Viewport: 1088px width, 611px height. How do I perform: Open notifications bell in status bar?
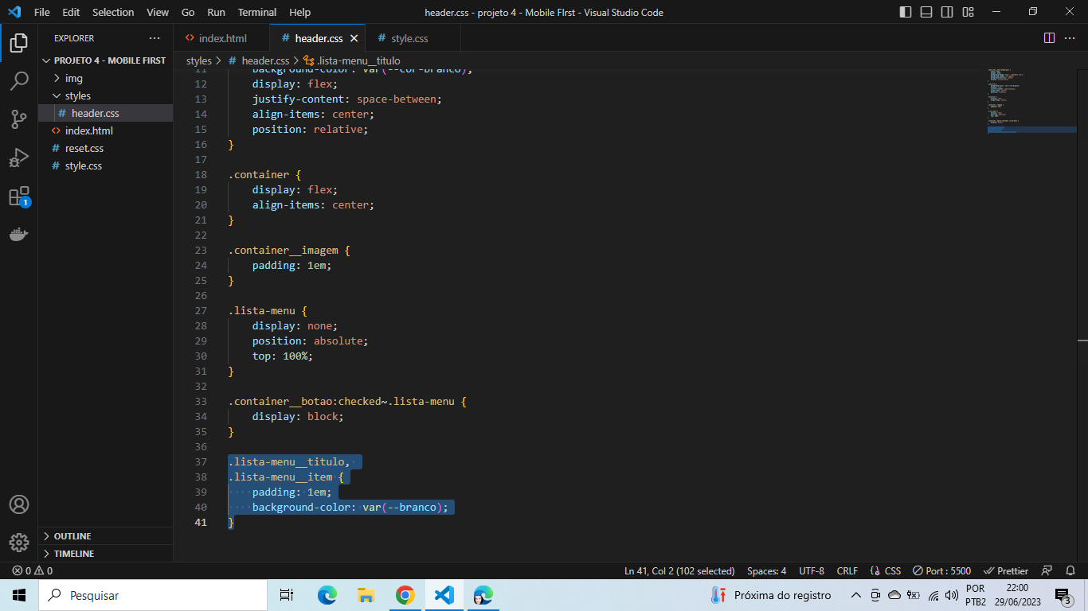pyautogui.click(x=1070, y=570)
